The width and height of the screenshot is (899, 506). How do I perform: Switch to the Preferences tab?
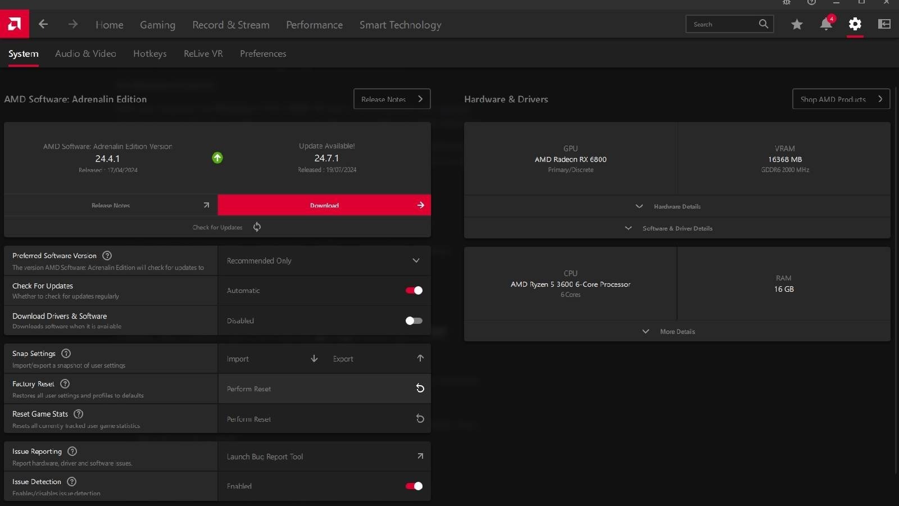(x=263, y=54)
